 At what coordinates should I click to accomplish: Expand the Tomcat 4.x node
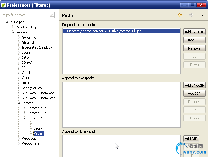point(24,108)
